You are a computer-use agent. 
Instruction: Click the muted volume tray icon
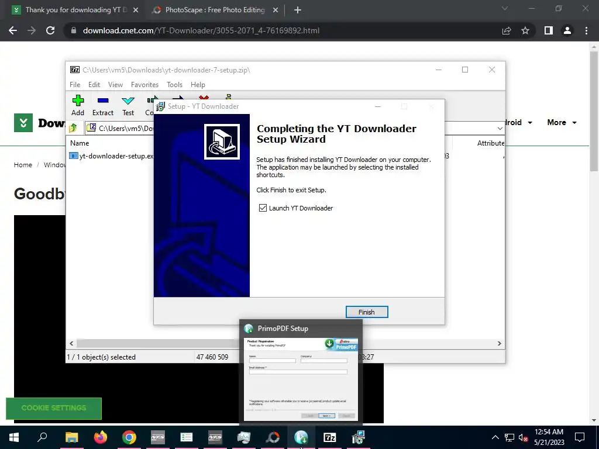pyautogui.click(x=524, y=437)
